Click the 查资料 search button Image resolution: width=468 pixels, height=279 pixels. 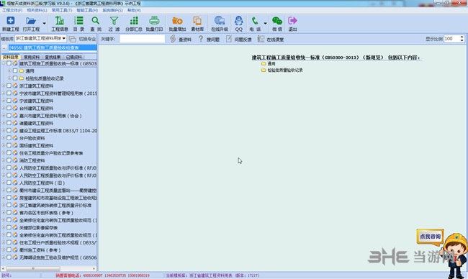[181, 39]
